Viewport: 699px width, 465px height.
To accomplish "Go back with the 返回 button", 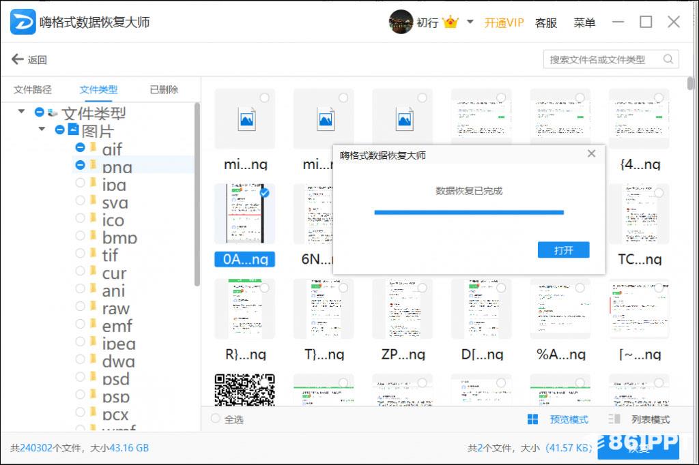I will pyautogui.click(x=29, y=60).
